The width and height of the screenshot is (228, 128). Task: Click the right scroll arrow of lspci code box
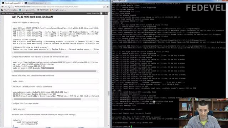(98, 99)
